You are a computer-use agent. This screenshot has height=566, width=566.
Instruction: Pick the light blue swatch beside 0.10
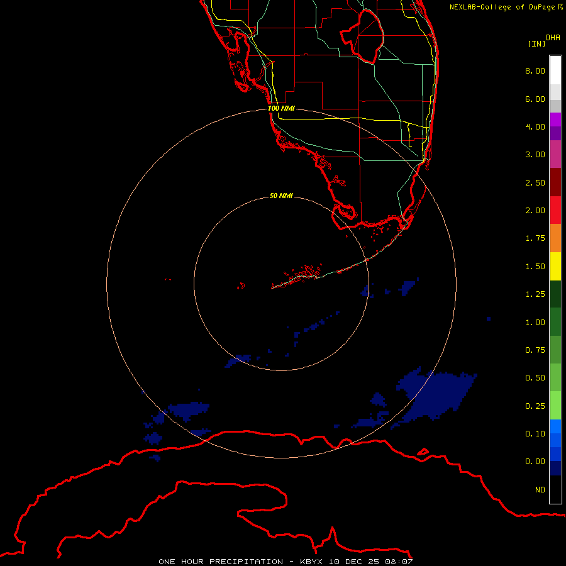[x=555, y=426]
